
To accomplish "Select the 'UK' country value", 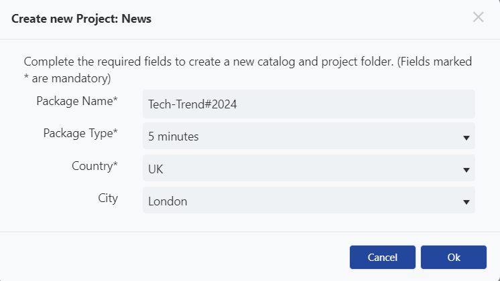I will (155, 169).
